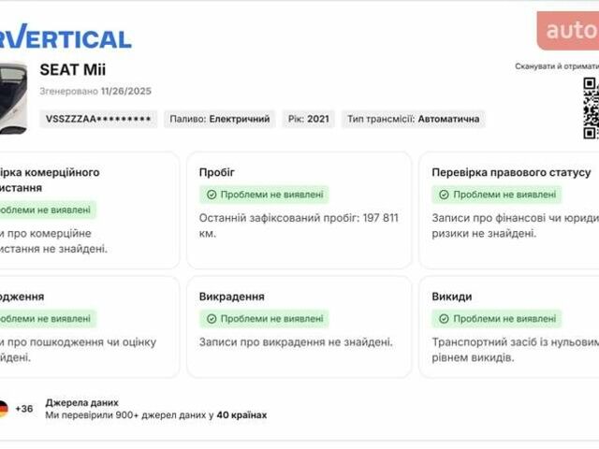Click the QR code to scan
Viewport: 599px width, 449px height.
click(x=591, y=109)
